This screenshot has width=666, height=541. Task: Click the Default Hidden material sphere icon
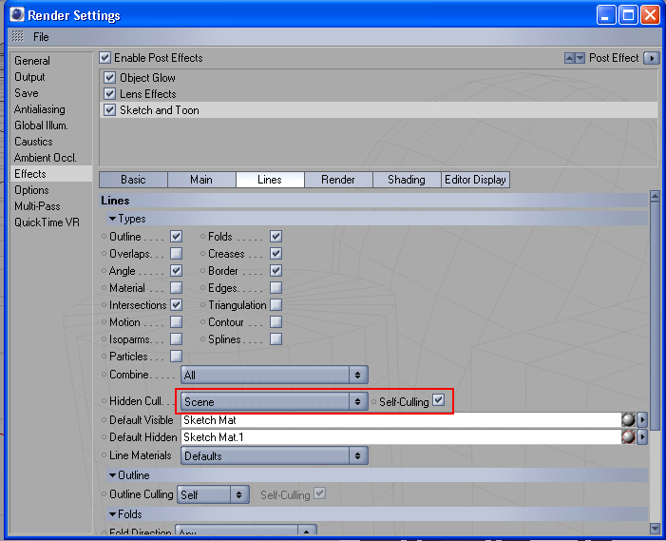(628, 436)
